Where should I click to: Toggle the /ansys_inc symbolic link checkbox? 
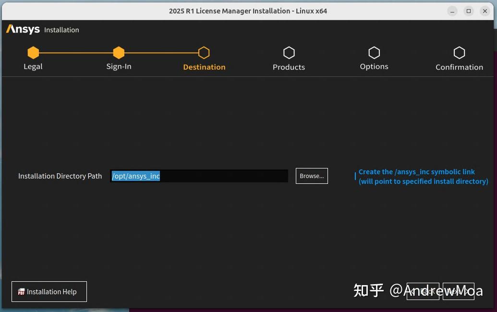[355, 176]
